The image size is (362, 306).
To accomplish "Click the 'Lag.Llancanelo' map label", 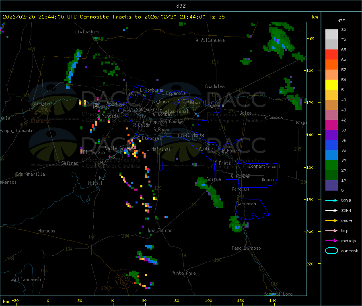I will [25, 280].
